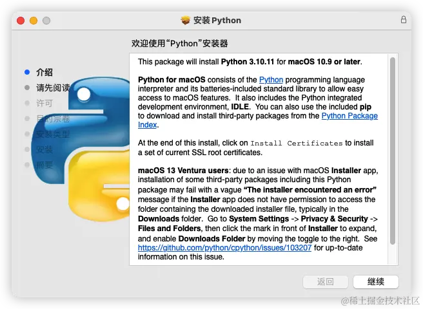
Task: Click the package icon beside 安装 Python title
Action: 186,20
